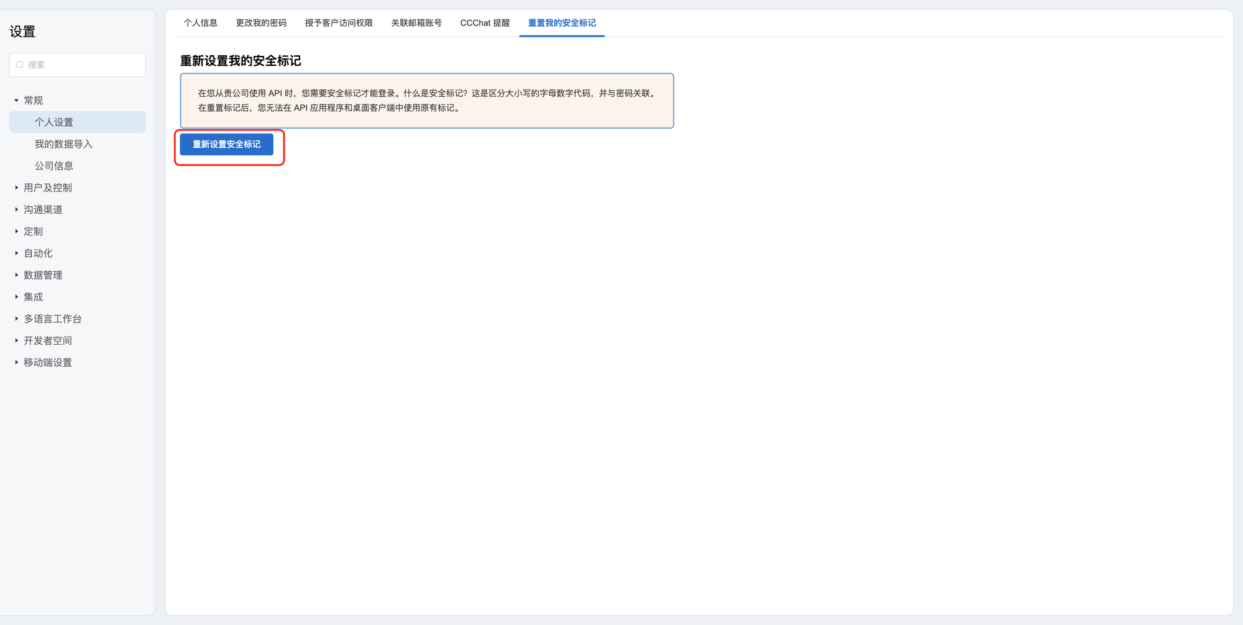
Task: Open 我的数据导入 in sidebar
Action: tap(63, 144)
